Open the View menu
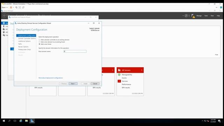 [x=212, y=16]
